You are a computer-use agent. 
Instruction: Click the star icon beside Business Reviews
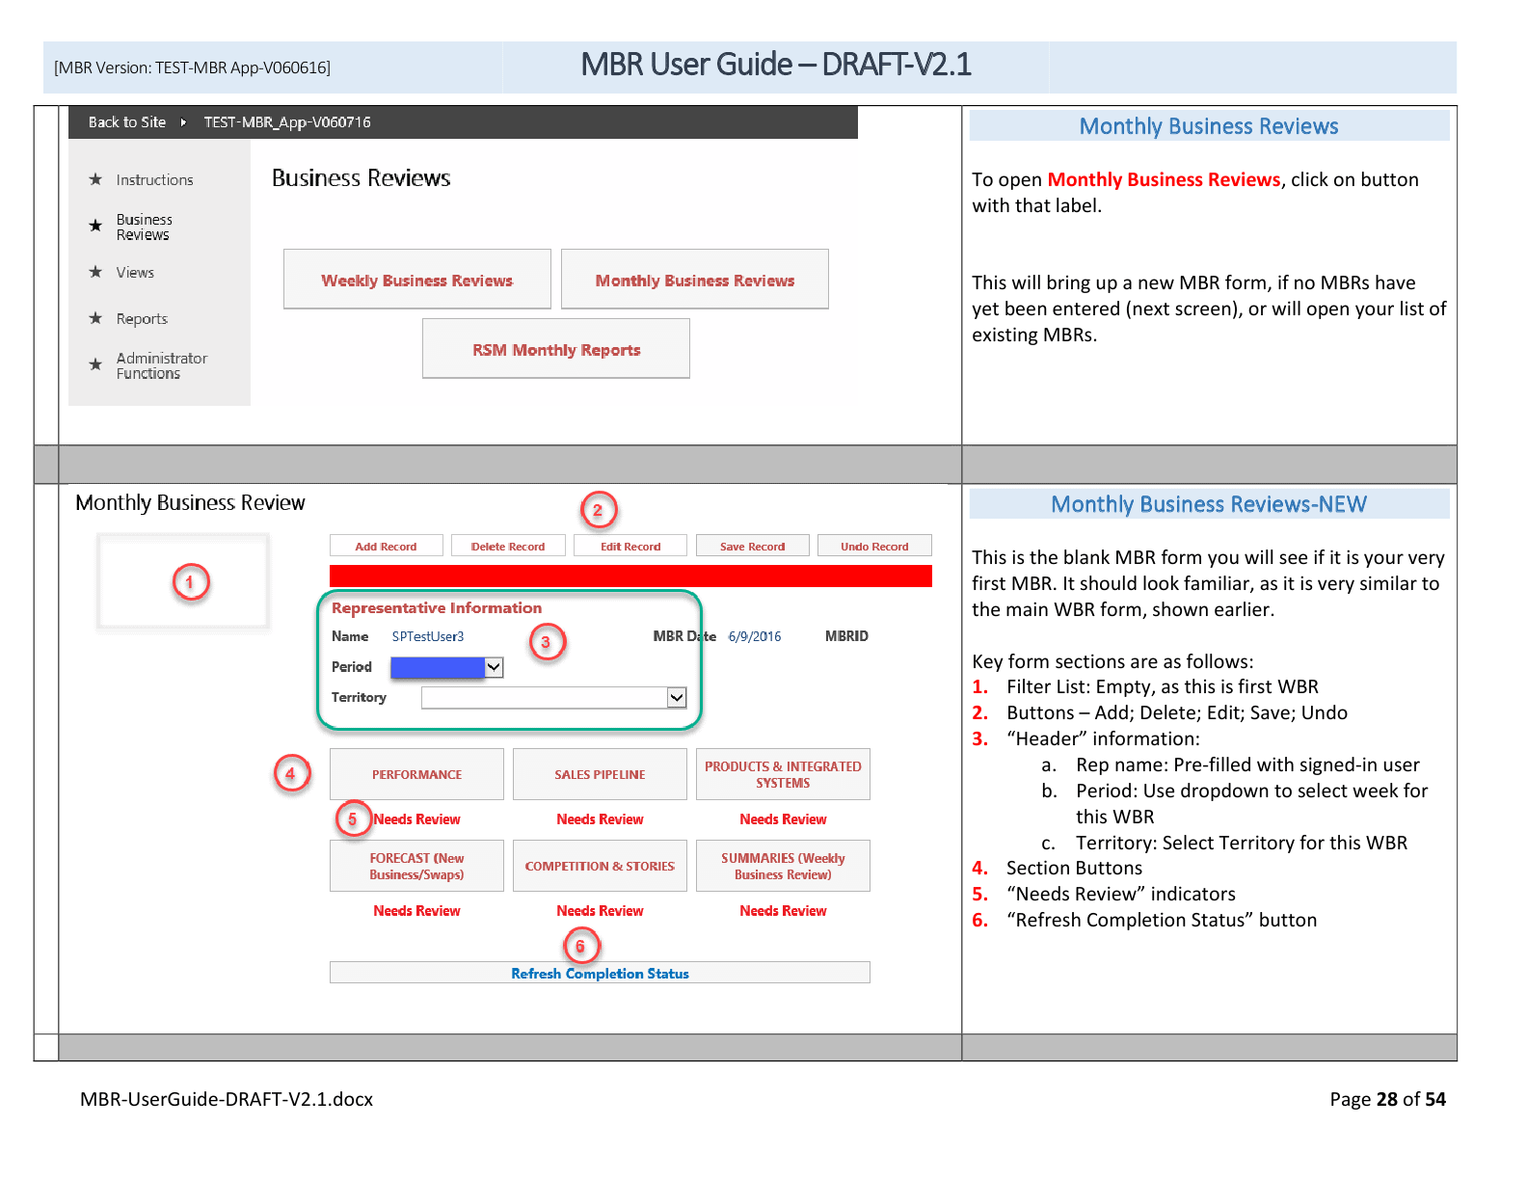[x=95, y=226]
